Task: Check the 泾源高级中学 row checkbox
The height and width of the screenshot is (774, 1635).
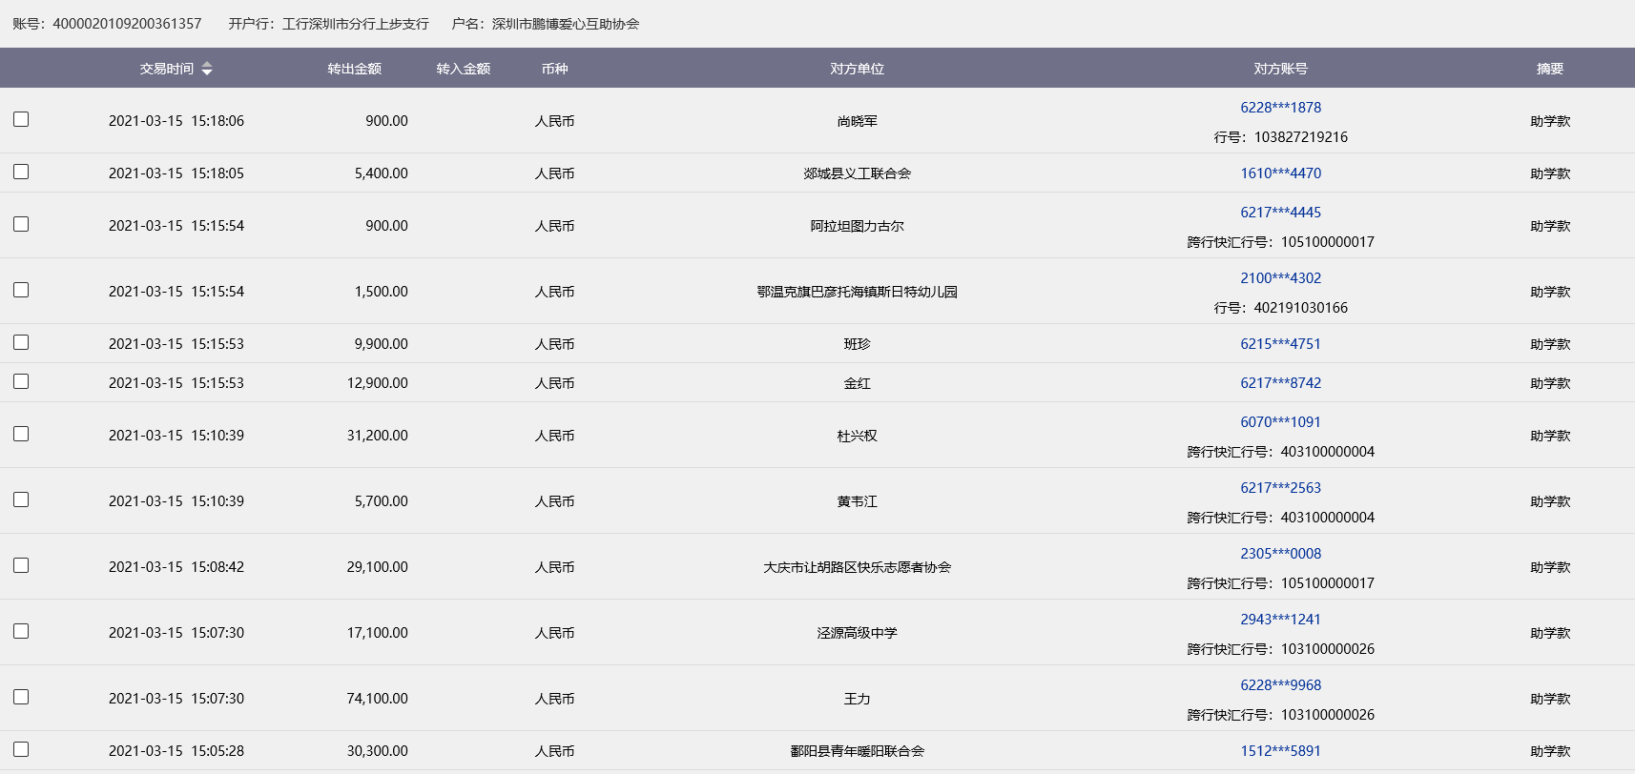Action: click(x=21, y=631)
